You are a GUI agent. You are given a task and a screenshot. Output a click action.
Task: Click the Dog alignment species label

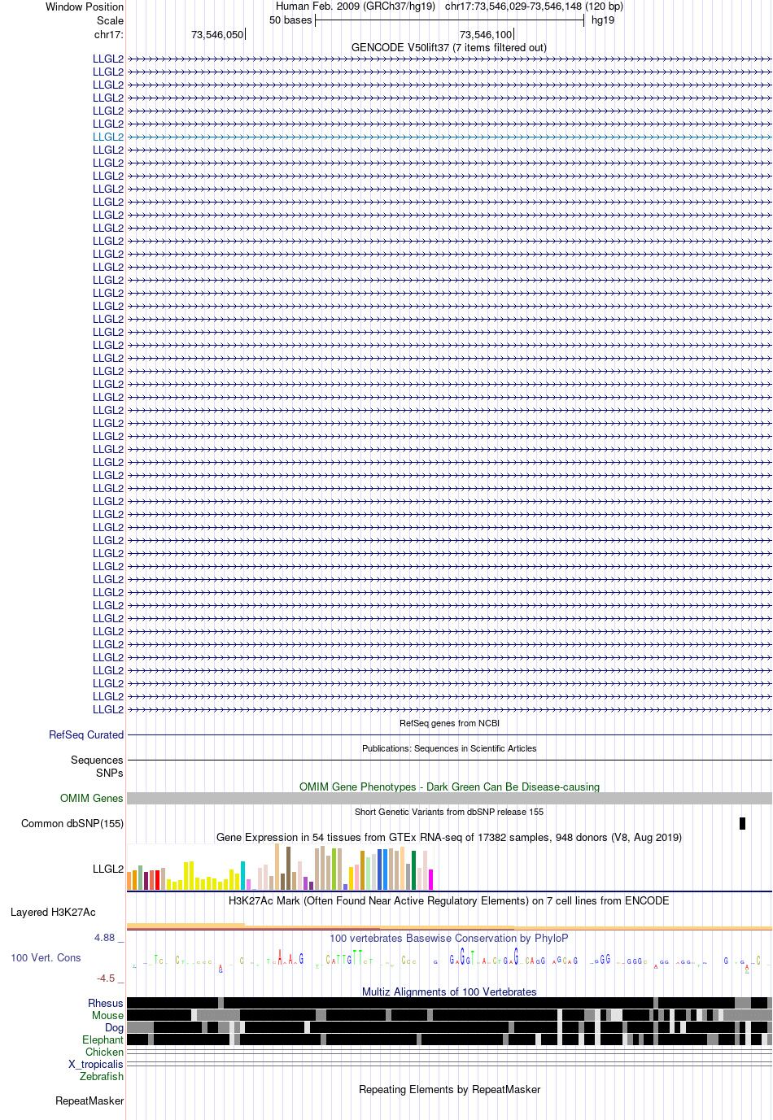point(114,1027)
